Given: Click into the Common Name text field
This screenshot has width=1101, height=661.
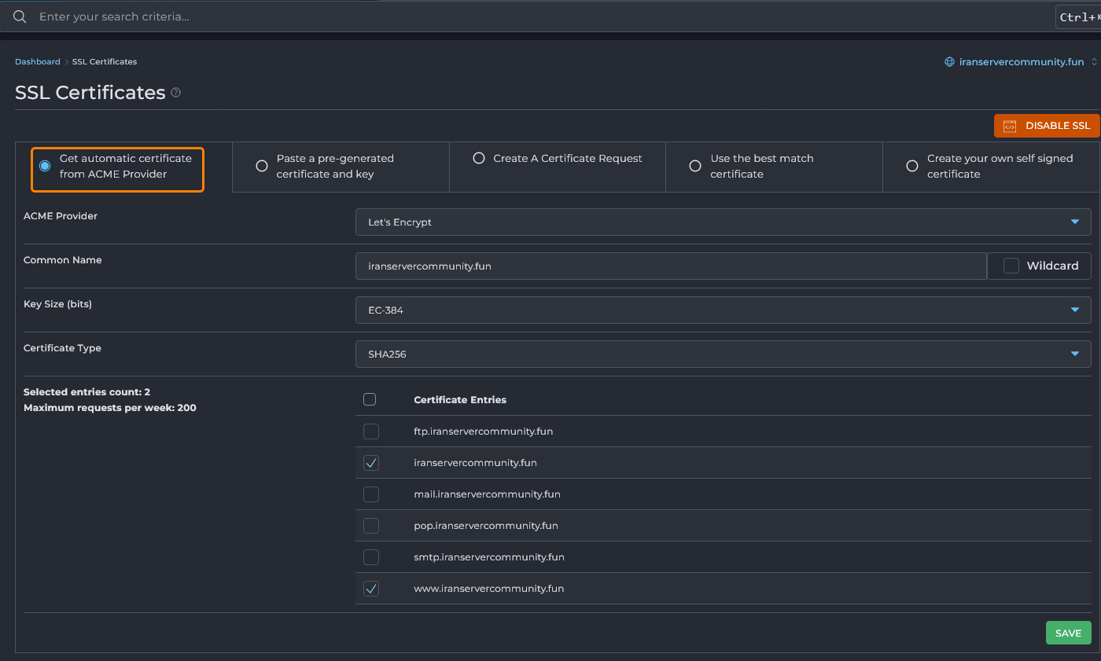Looking at the screenshot, I should [671, 266].
